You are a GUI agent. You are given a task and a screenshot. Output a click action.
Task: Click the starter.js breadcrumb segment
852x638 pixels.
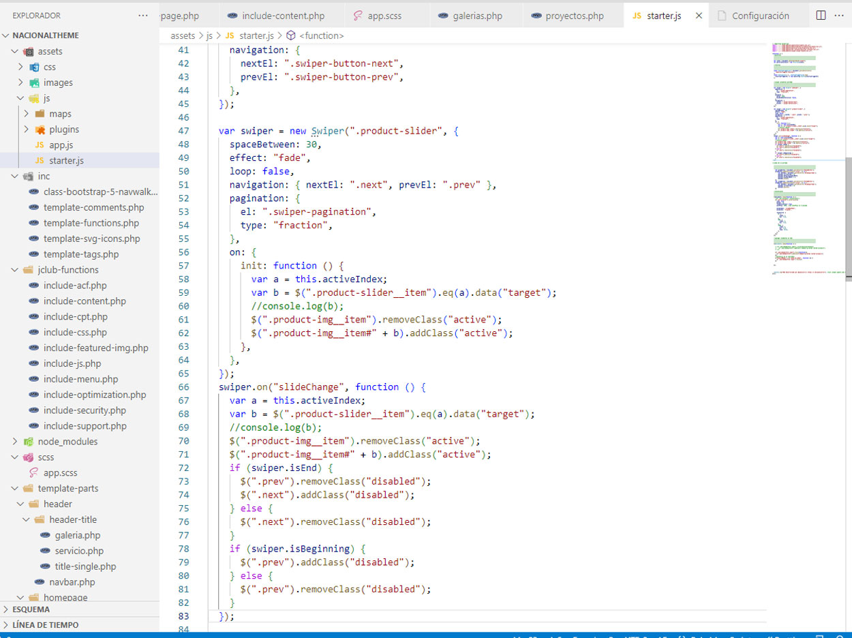(x=258, y=35)
